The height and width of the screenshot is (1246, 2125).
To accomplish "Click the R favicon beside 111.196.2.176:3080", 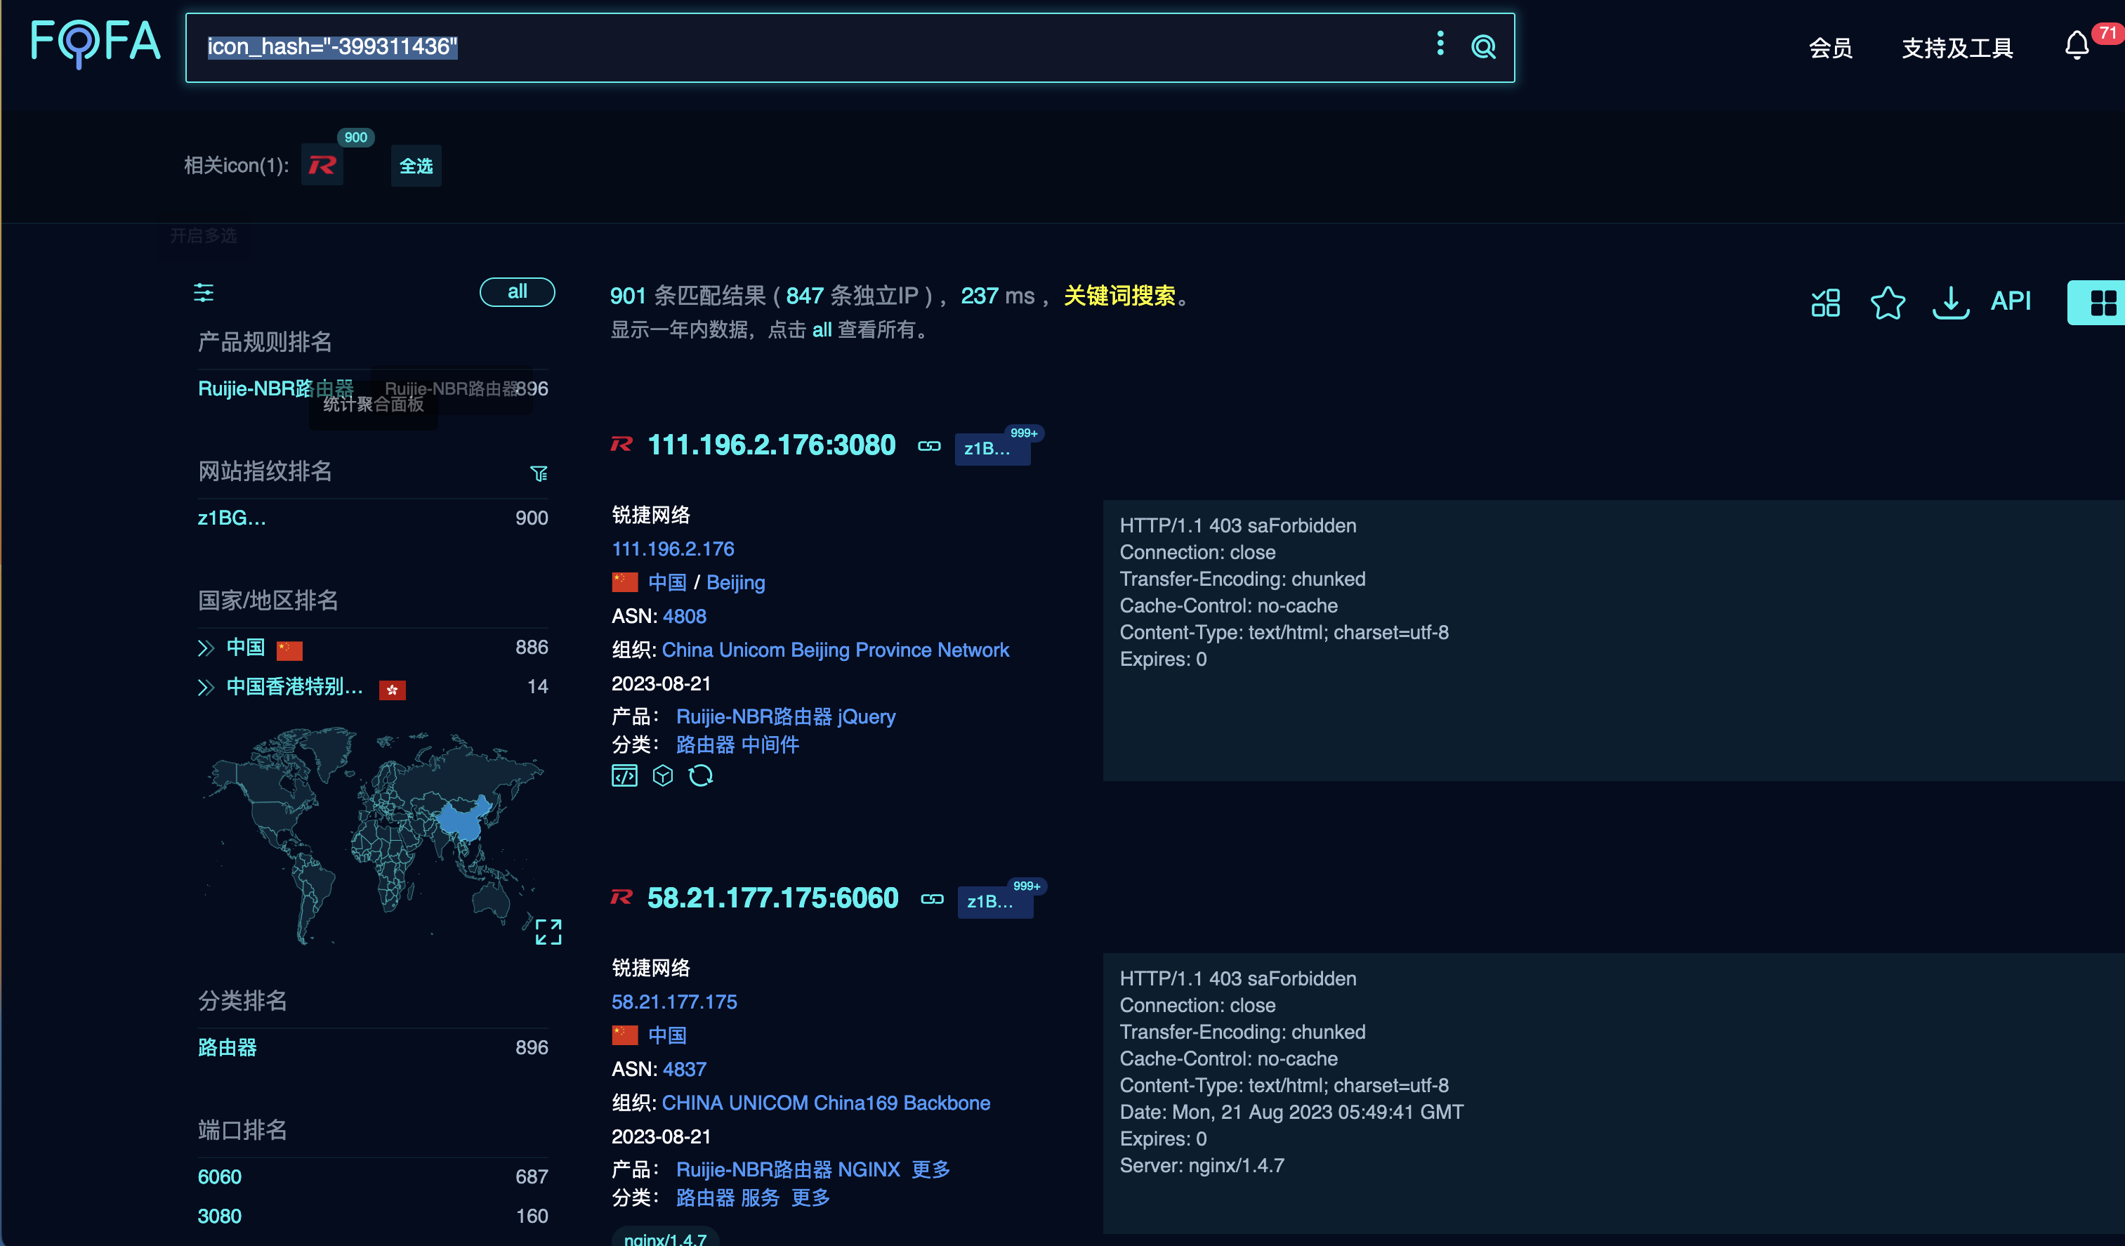I will tap(621, 444).
